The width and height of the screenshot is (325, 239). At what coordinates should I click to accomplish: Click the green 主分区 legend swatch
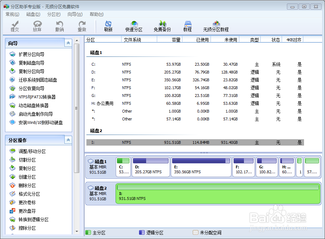[88, 232]
